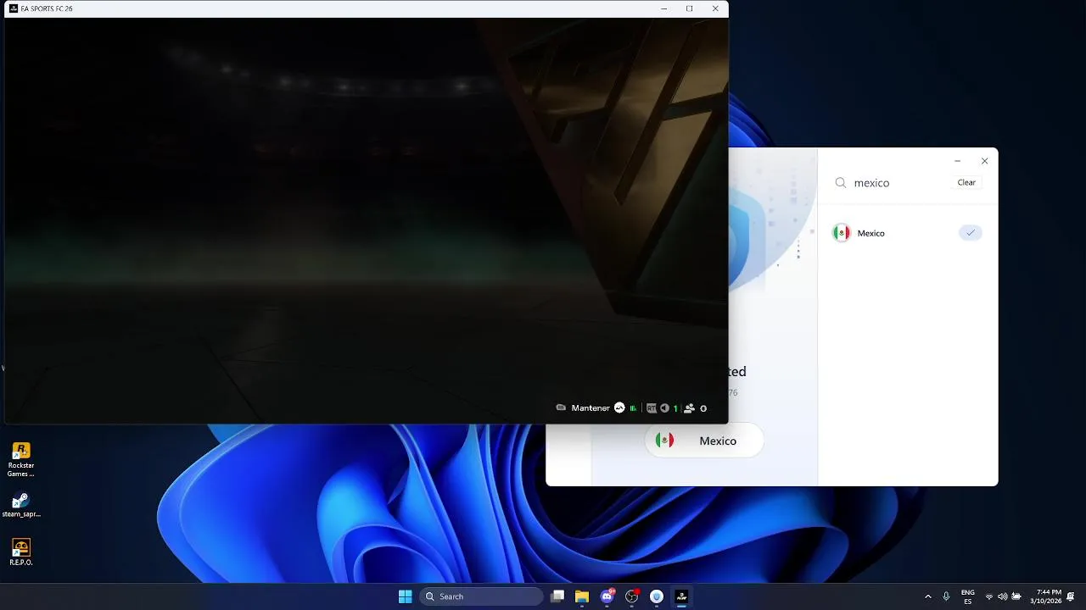Screen dimensions: 1086x610
Task: Click the RT trigger prompt icon
Action: [x=652, y=408]
